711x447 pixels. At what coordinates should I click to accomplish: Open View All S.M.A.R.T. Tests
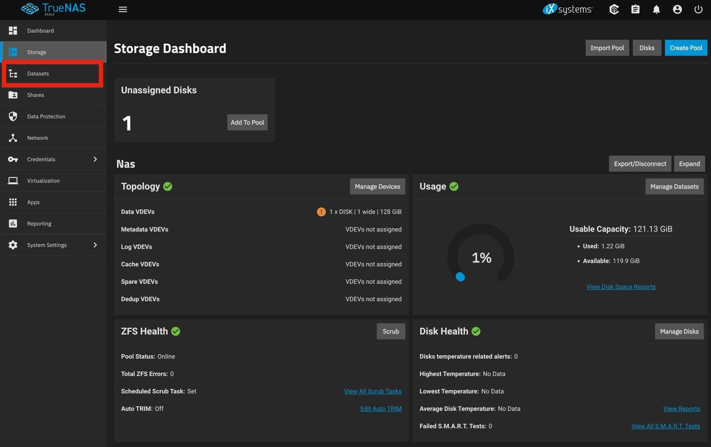[665, 426]
